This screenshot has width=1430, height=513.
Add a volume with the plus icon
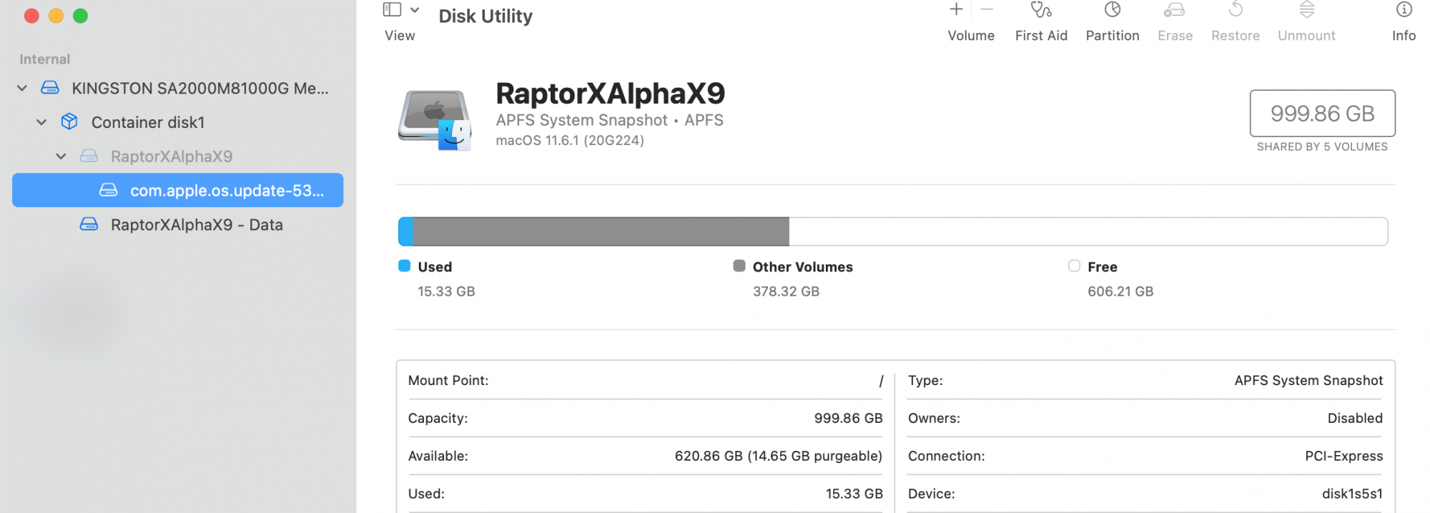[956, 9]
